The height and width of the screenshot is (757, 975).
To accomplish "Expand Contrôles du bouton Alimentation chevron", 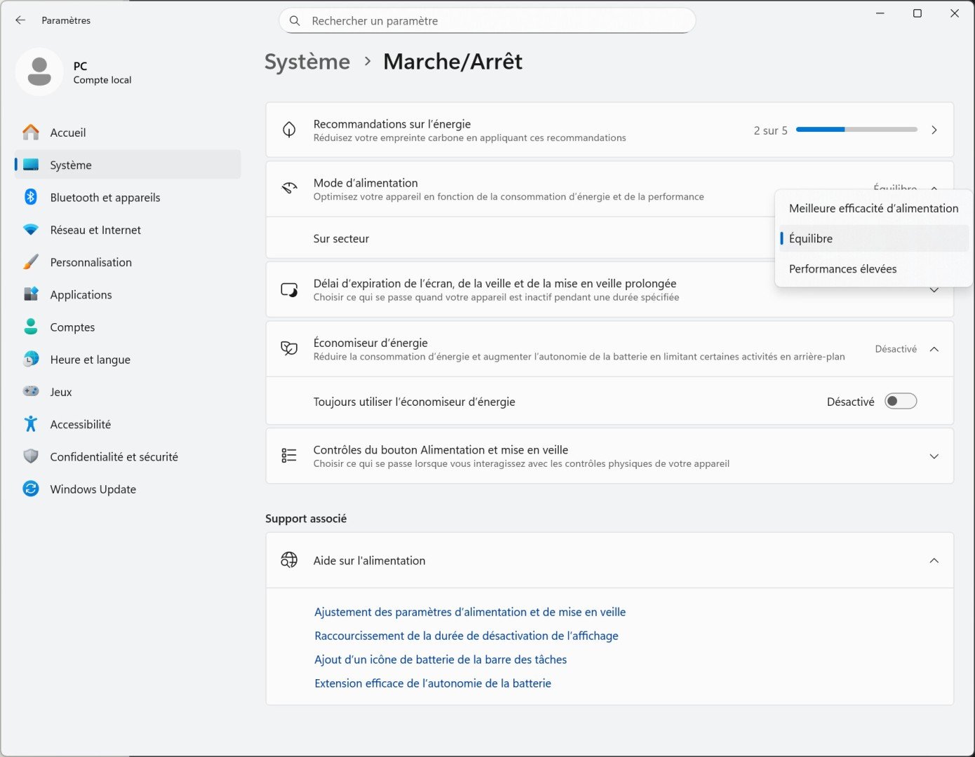I will pos(934,456).
